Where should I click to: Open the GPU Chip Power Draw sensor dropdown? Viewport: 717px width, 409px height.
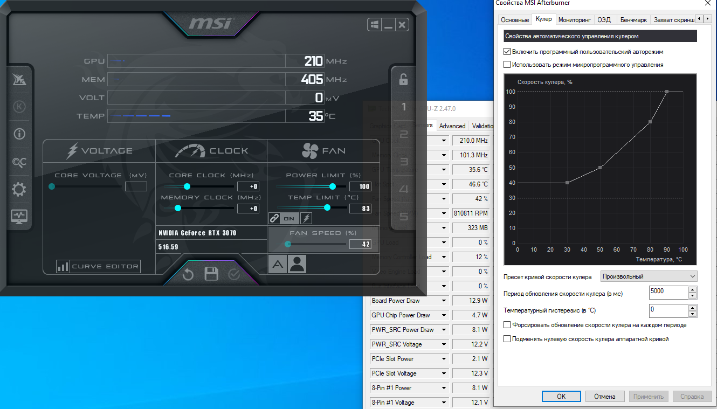[x=444, y=315]
